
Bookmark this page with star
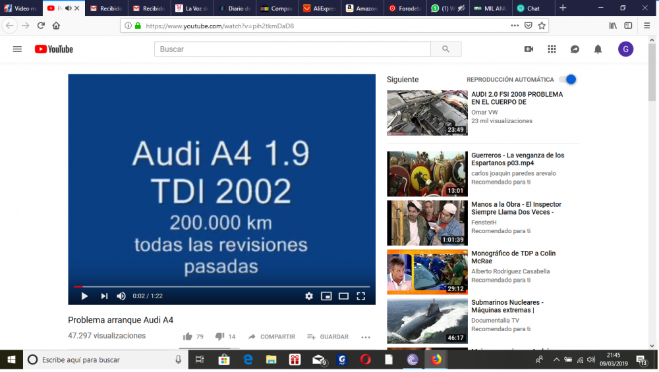[x=542, y=26]
